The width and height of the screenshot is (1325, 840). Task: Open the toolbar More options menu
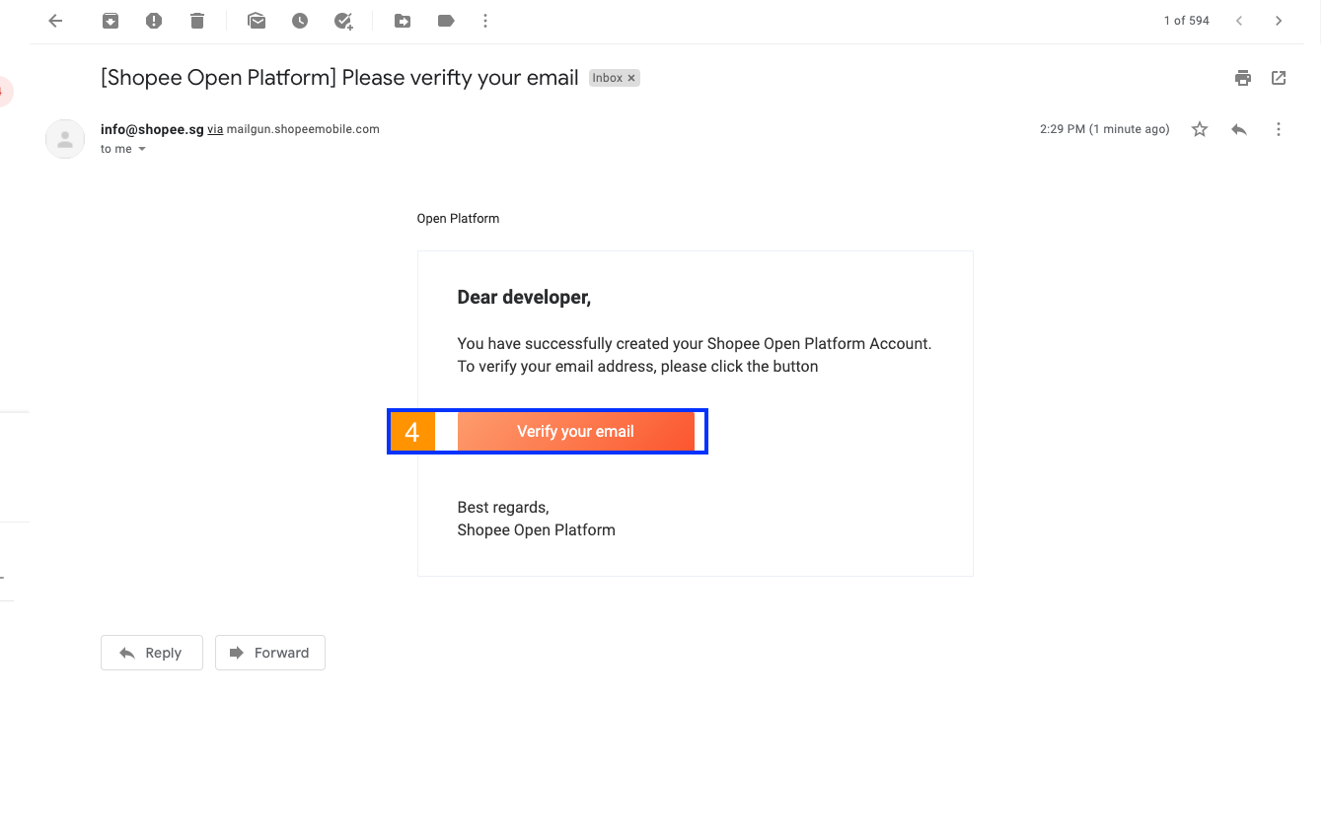(x=485, y=21)
